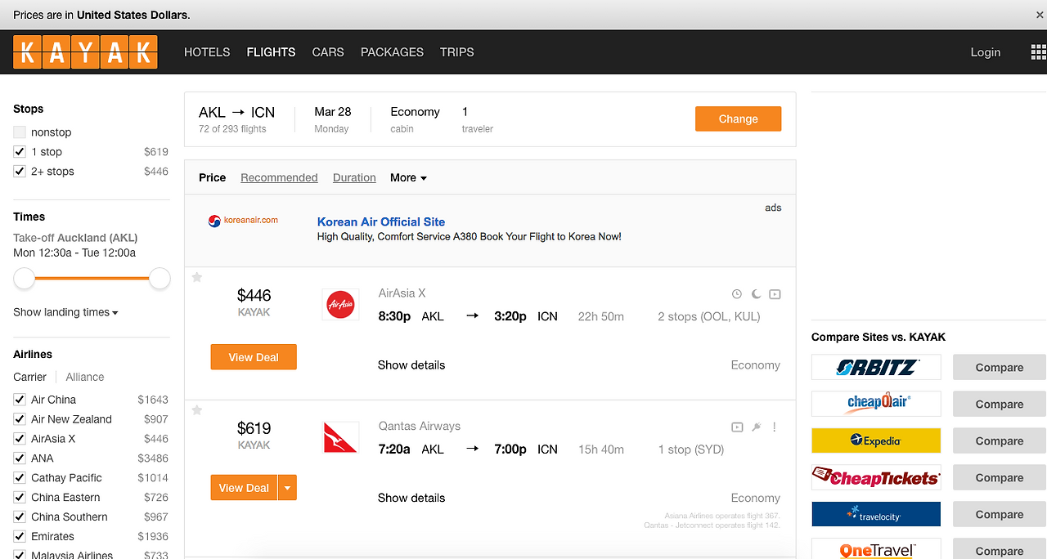Open the apps grid menu icon
Screen dimensions: 1047x559
pyautogui.click(x=1038, y=52)
